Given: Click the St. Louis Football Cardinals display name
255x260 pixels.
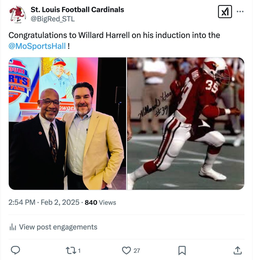Looking at the screenshot, I should [77, 10].
